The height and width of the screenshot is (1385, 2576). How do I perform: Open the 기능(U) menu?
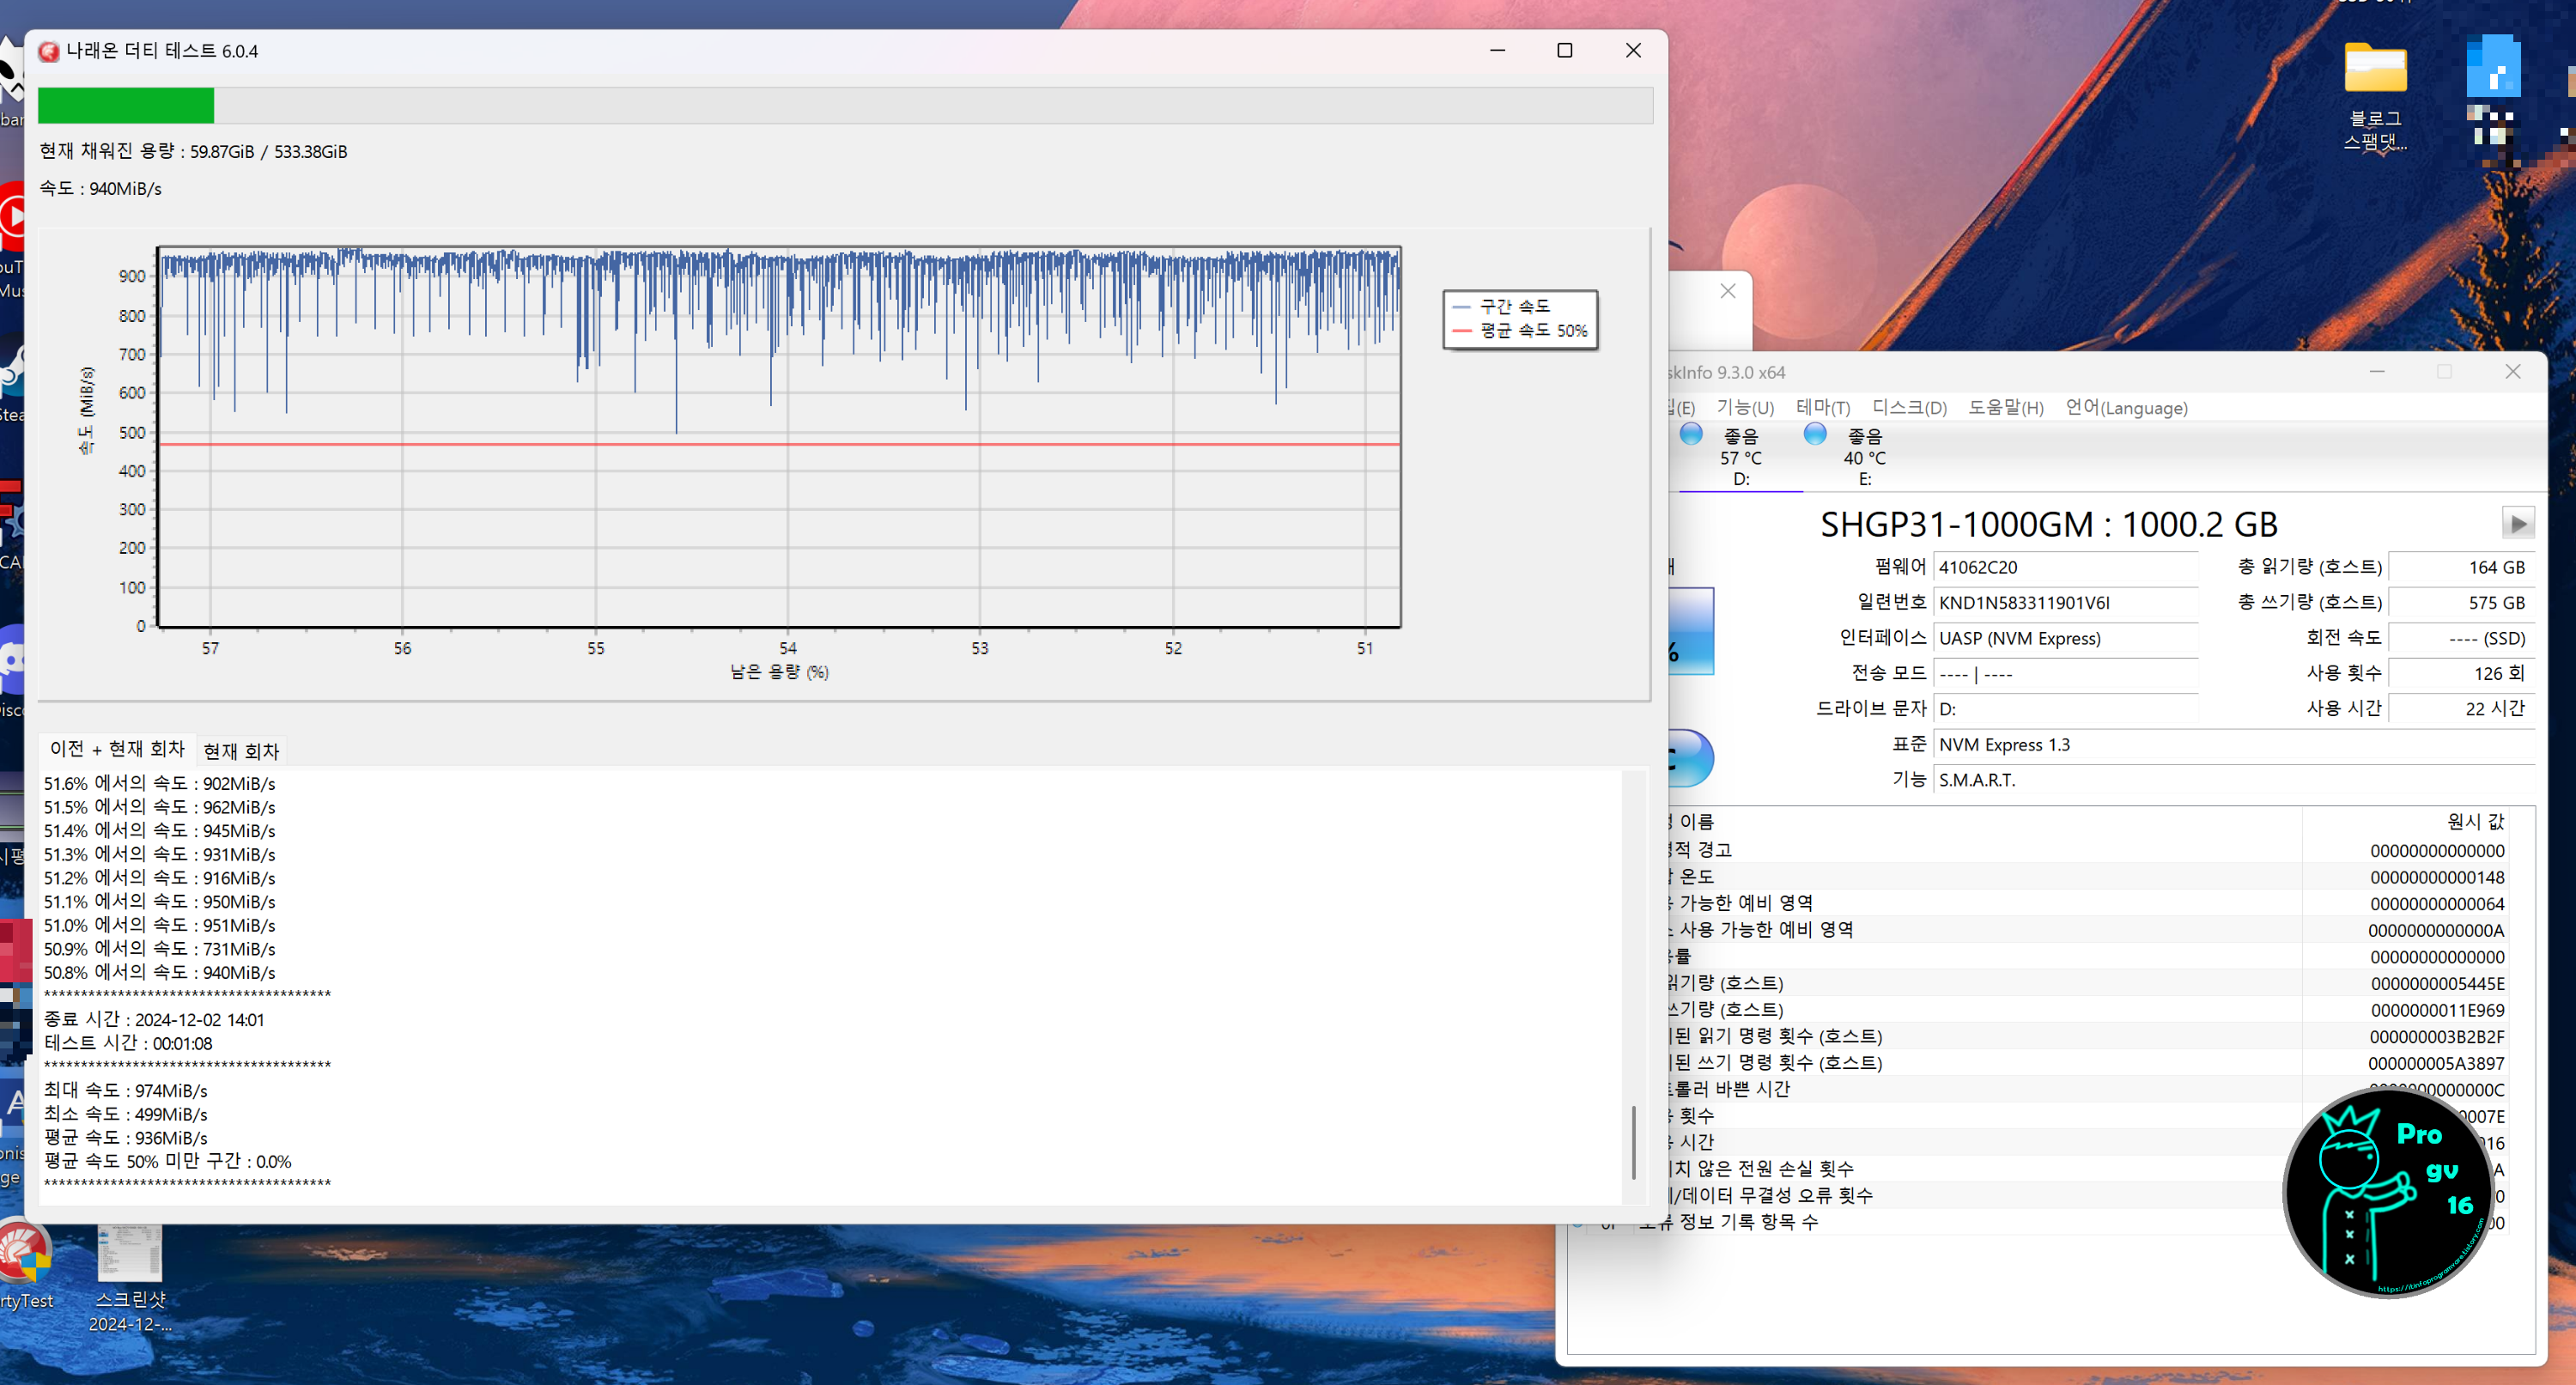pos(1744,408)
